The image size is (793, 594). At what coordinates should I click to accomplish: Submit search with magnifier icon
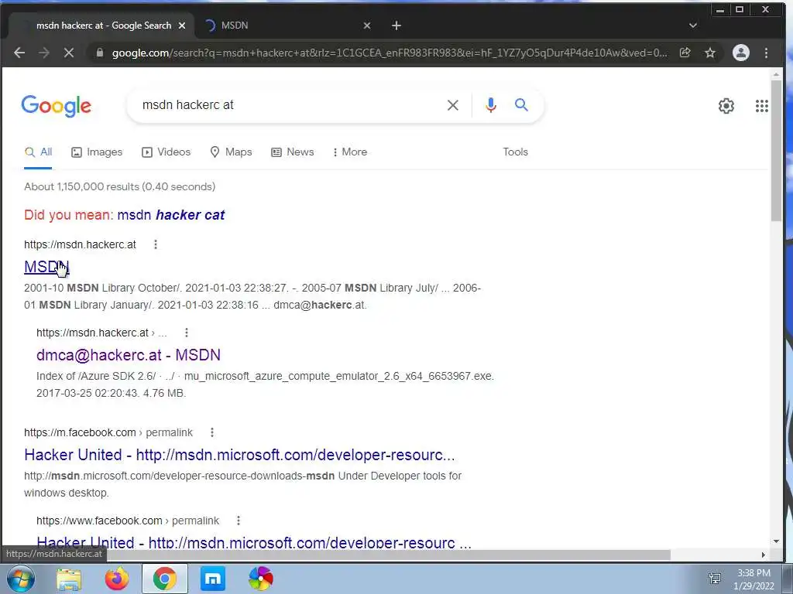(521, 104)
